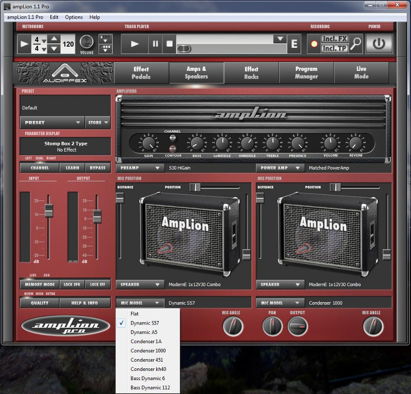Viewport: 411px width, 394px height.
Task: Open the right SPEAKER dropdown
Action: [280, 285]
